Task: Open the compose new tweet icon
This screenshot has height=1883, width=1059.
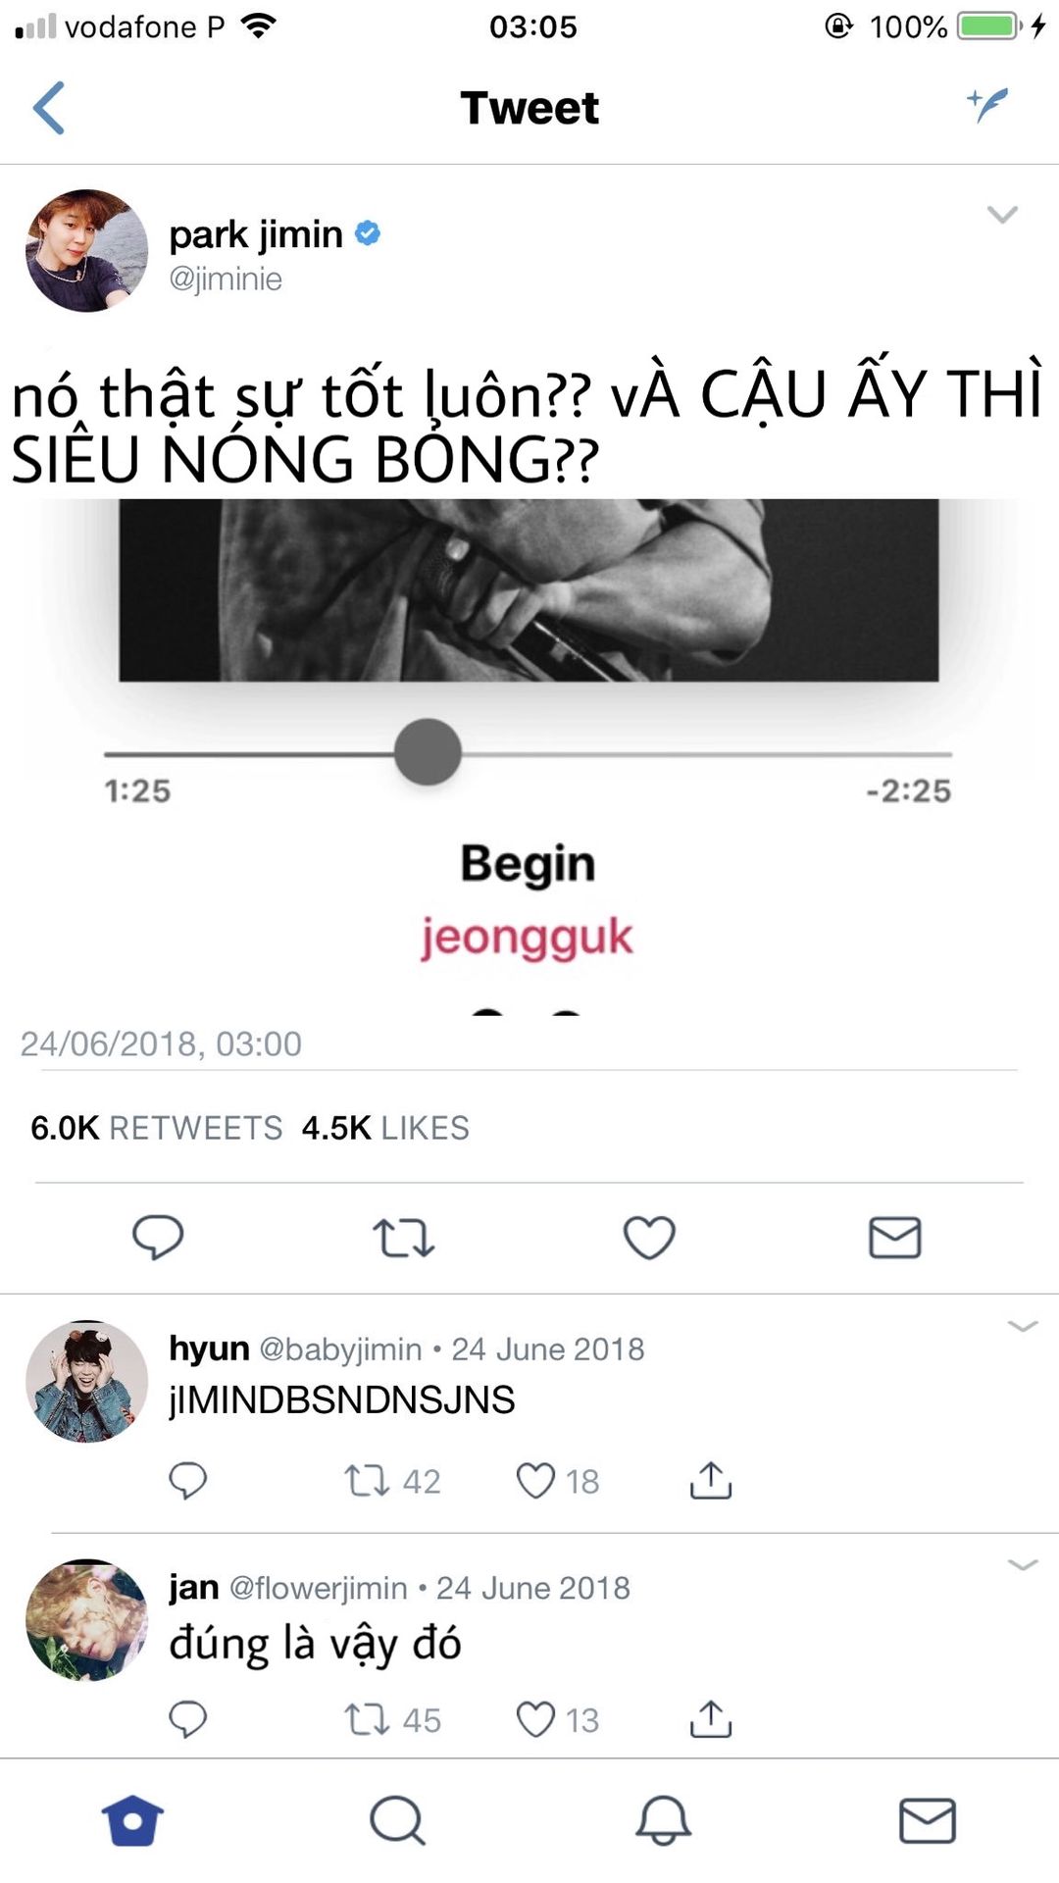Action: tap(987, 104)
